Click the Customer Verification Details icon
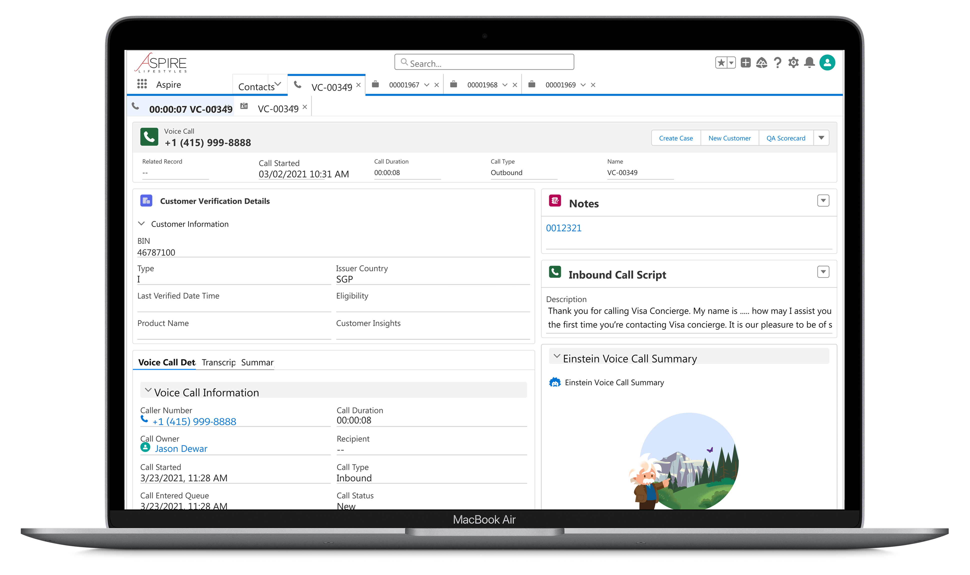 (146, 201)
